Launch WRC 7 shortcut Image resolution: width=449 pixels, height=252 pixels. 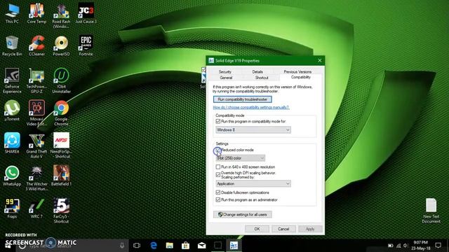click(36, 209)
